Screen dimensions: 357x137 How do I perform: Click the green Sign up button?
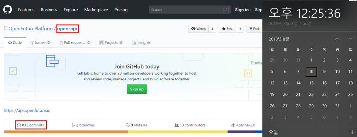137,89
